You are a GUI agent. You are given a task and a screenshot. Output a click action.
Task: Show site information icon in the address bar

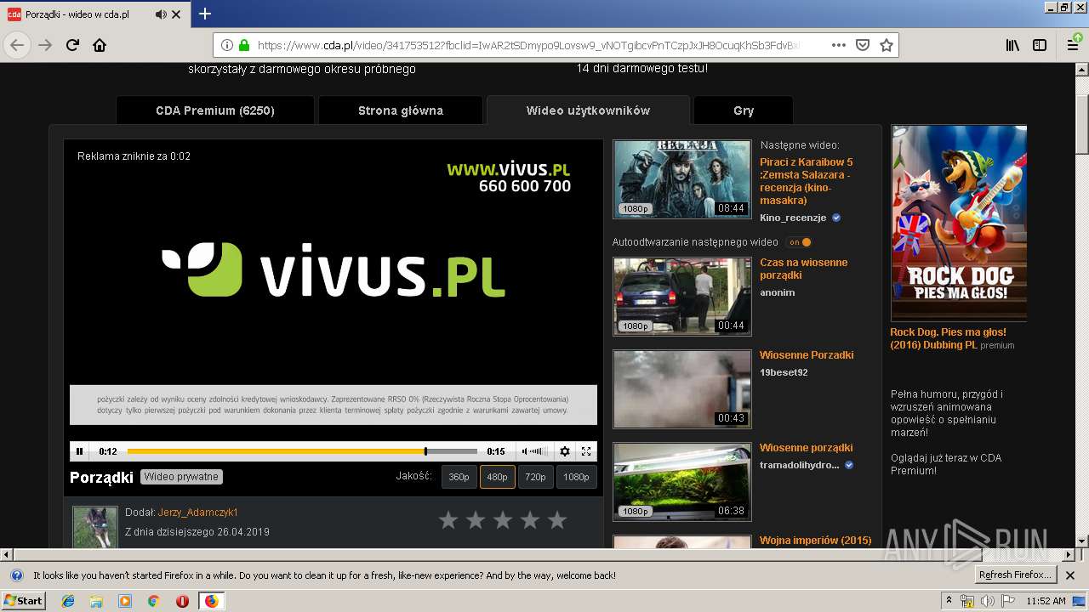tap(227, 45)
